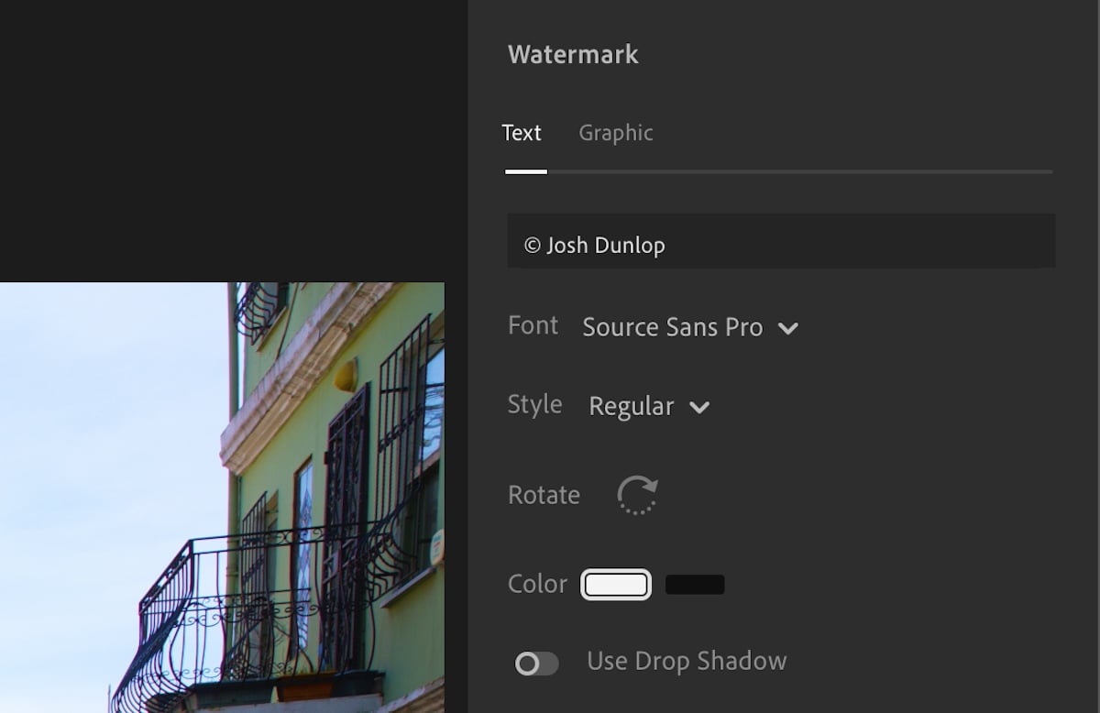Click the Use Drop Shadow label text
This screenshot has height=713, width=1100.
(x=687, y=661)
